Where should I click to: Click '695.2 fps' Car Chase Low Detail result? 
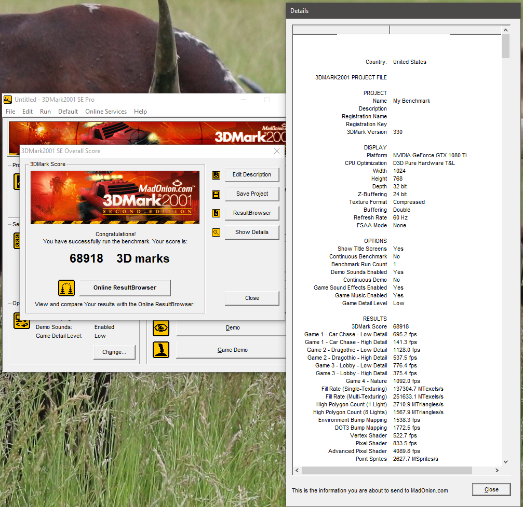[405, 334]
